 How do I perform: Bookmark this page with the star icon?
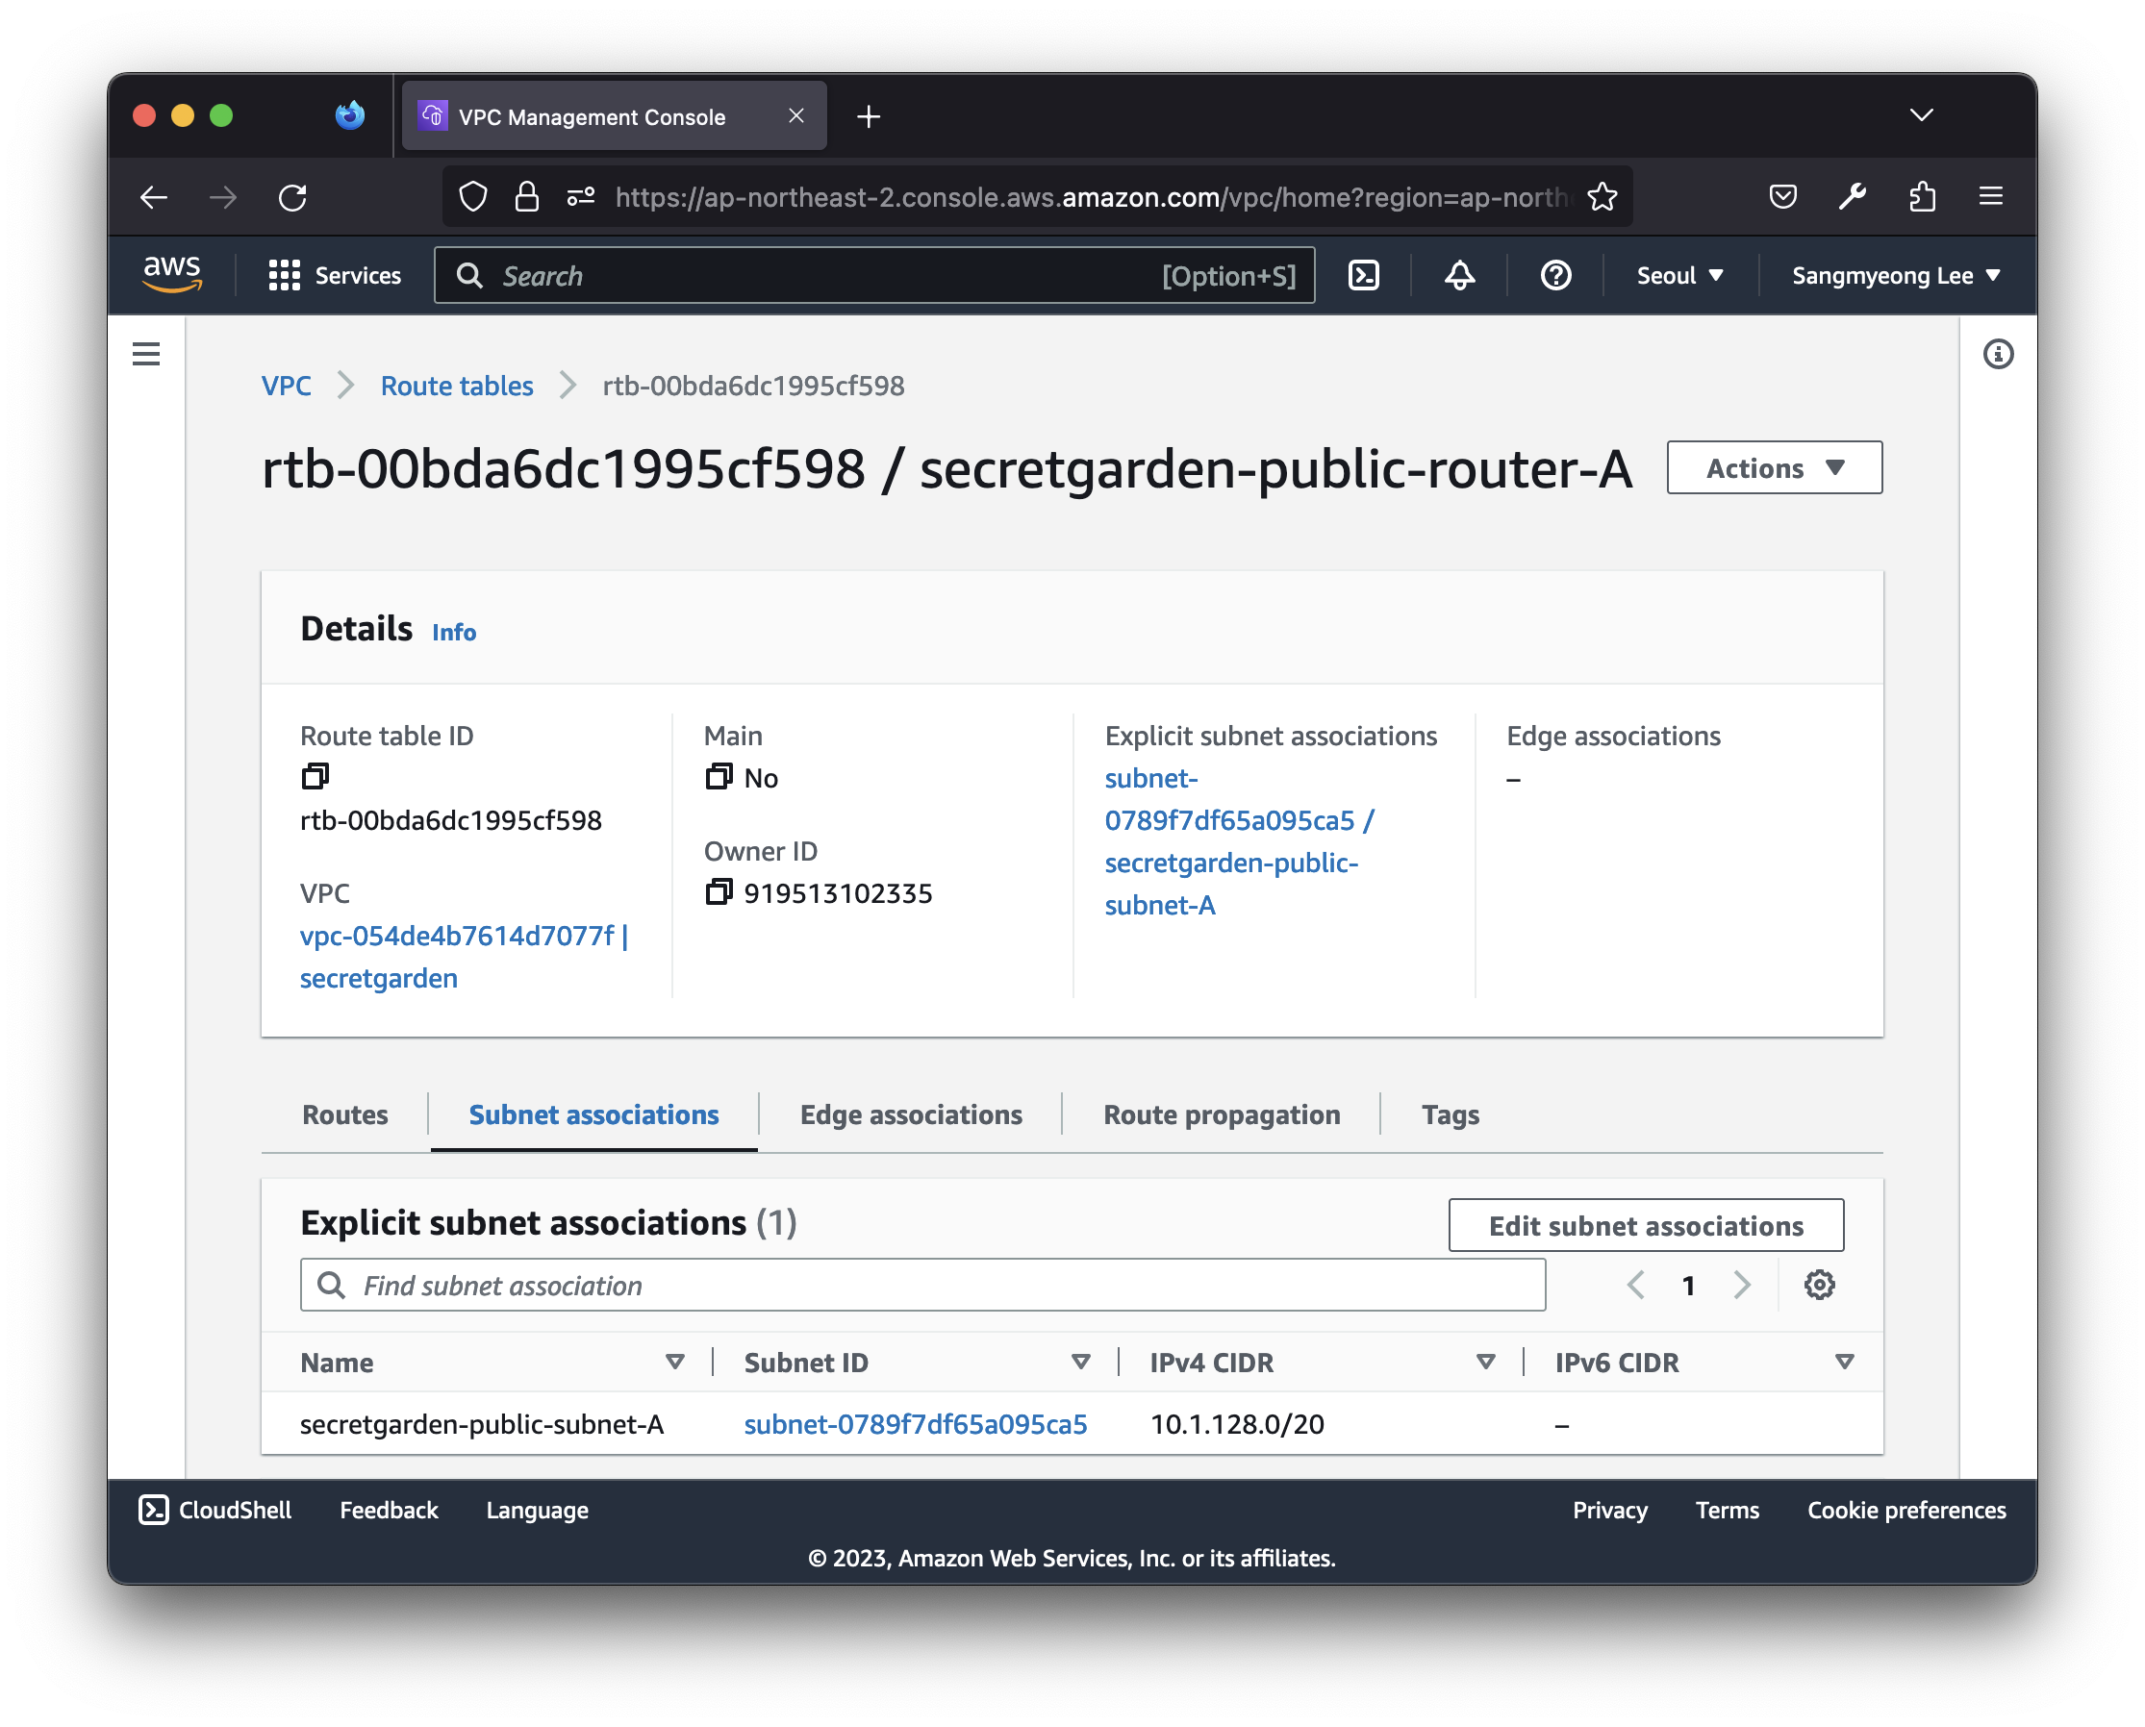pos(1602,197)
